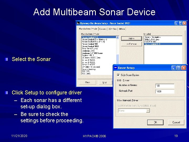The width and height of the screenshot is (189, 142).
Task: Toggle the Side Scan Option checkbox
Action: (x=118, y=75)
